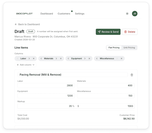This screenshot has width=152, height=133.
Task: Move Equipment column right
Action: (85, 59)
